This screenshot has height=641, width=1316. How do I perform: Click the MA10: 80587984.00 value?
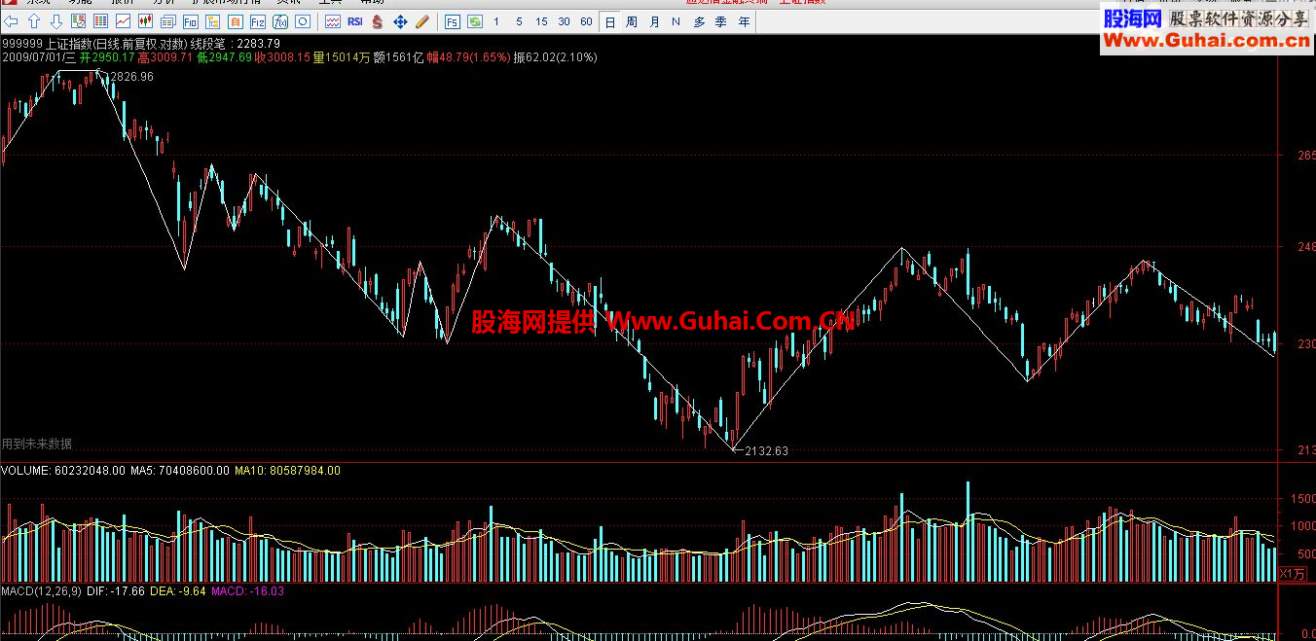coord(287,470)
